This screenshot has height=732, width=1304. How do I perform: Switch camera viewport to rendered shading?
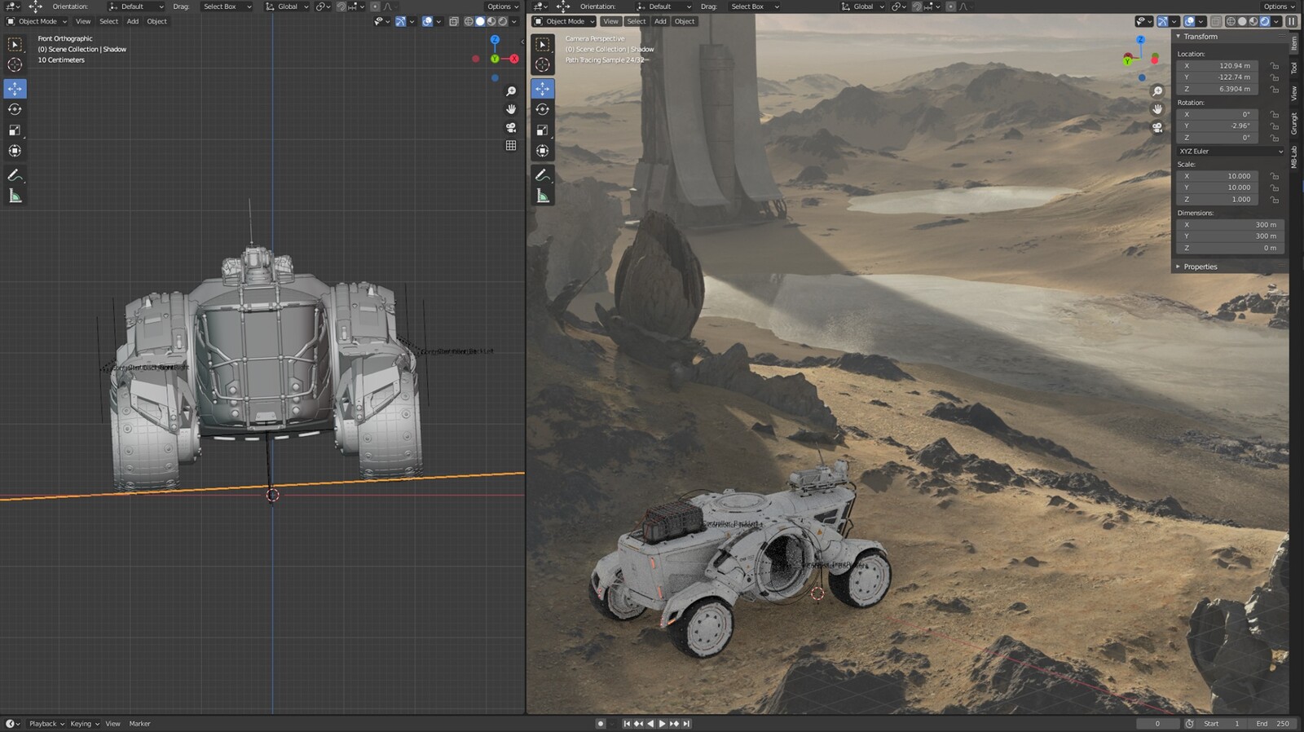click(1265, 21)
